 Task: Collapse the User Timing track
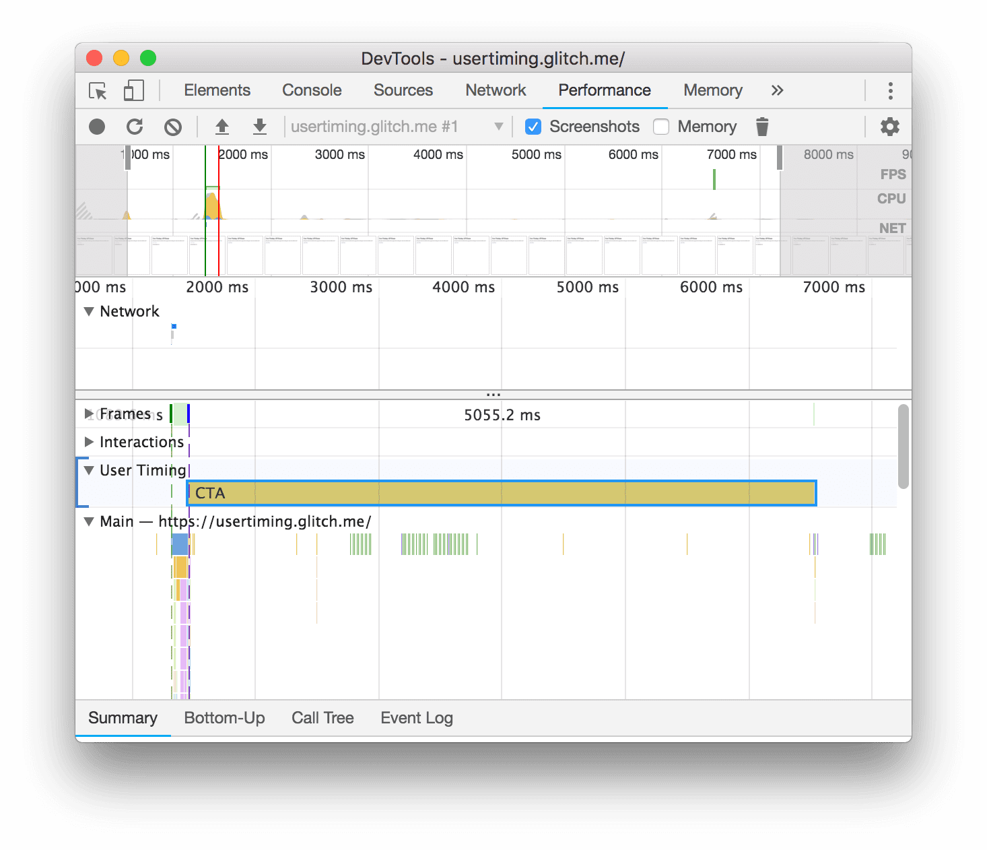click(88, 470)
